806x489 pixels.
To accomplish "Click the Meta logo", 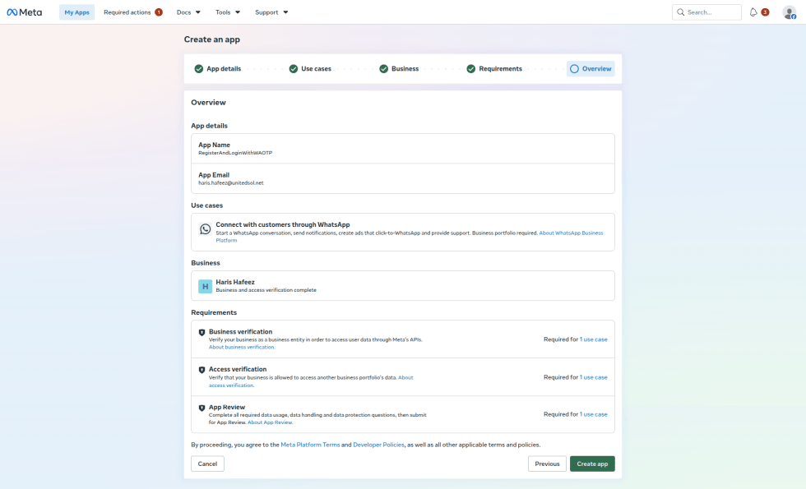I will [x=24, y=12].
